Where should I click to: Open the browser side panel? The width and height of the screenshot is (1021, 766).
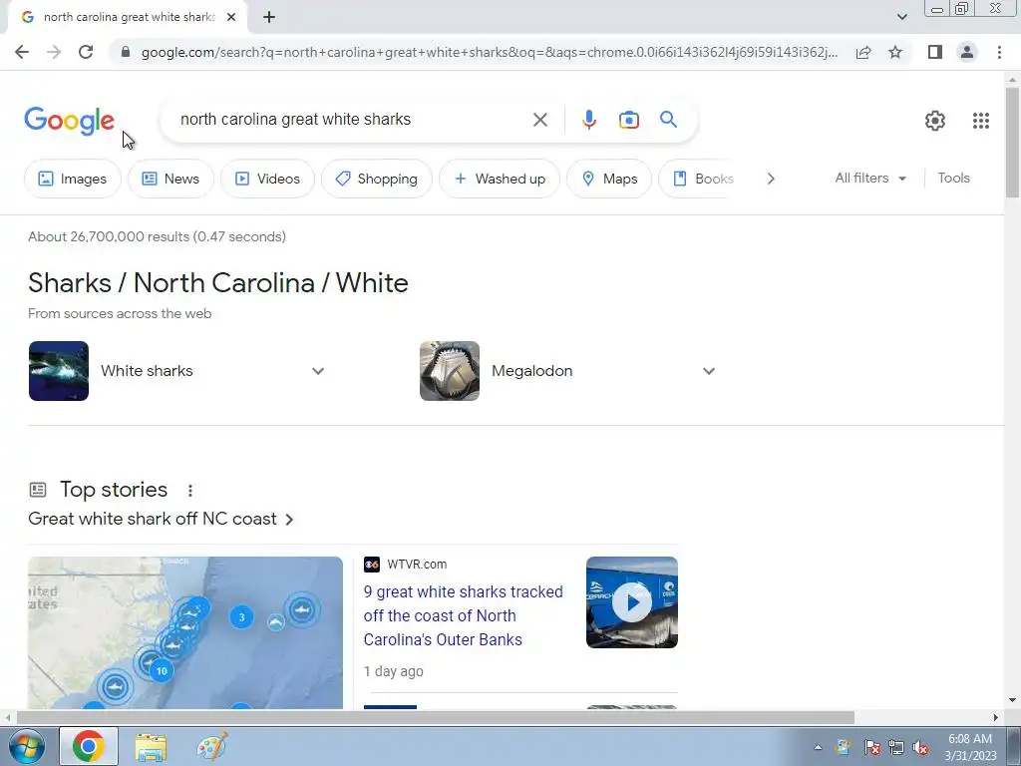tap(935, 52)
